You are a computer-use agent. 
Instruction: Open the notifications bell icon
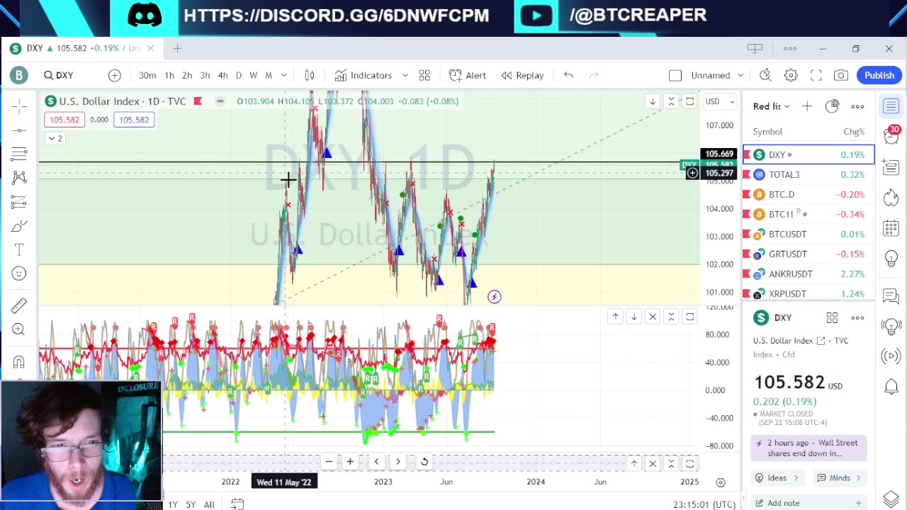click(x=891, y=387)
